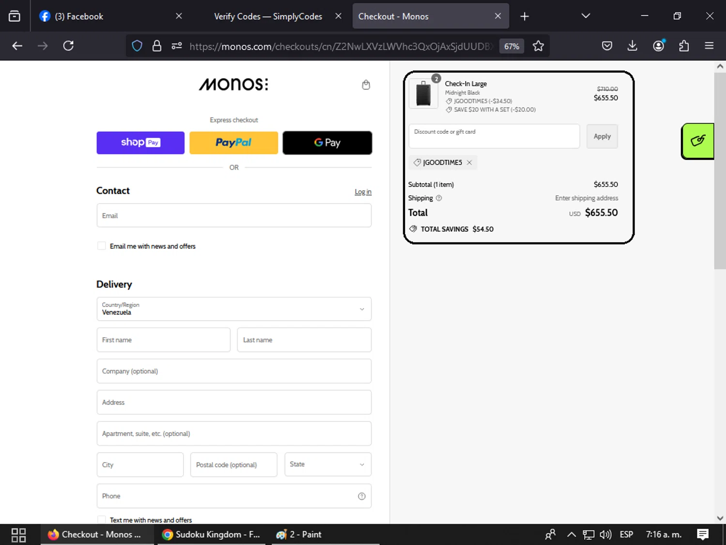Image resolution: width=726 pixels, height=545 pixels.
Task: Open the Firefox downloads panel
Action: [632, 46]
